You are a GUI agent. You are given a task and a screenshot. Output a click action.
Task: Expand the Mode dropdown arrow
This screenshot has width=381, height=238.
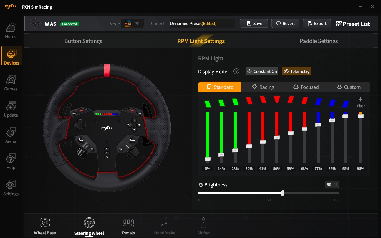coord(137,24)
